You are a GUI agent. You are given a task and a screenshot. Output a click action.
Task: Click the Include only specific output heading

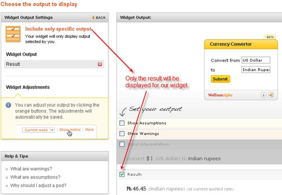click(x=58, y=29)
